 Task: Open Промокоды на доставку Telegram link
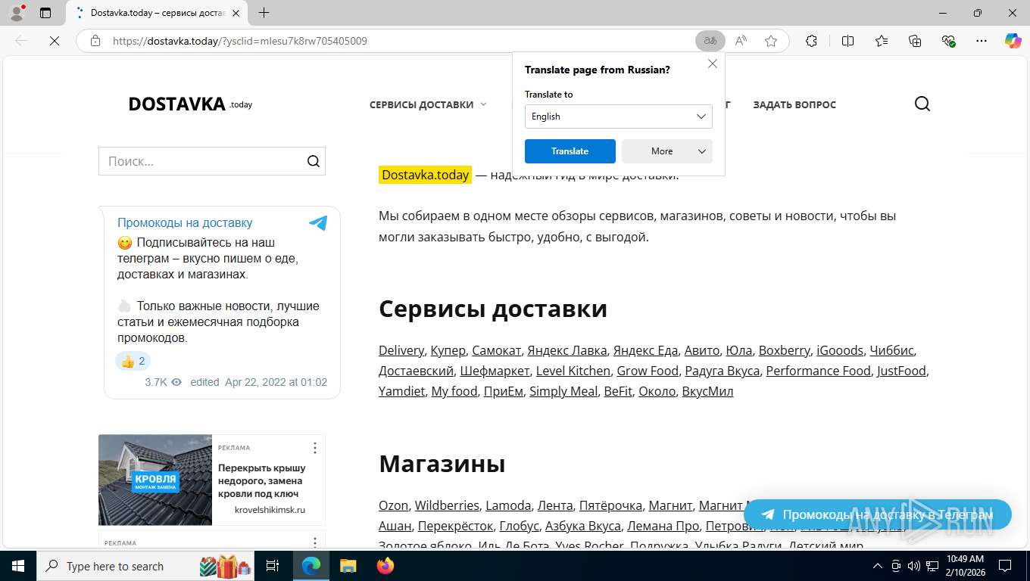click(x=185, y=222)
